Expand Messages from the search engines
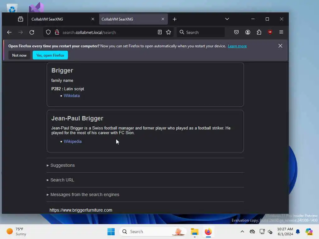This screenshot has height=239, width=319. click(x=83, y=194)
